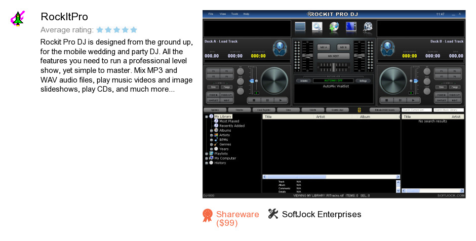This screenshot has height=241, width=476.
Task: Click the add CD disc toolbar icon
Action: coord(334,27)
